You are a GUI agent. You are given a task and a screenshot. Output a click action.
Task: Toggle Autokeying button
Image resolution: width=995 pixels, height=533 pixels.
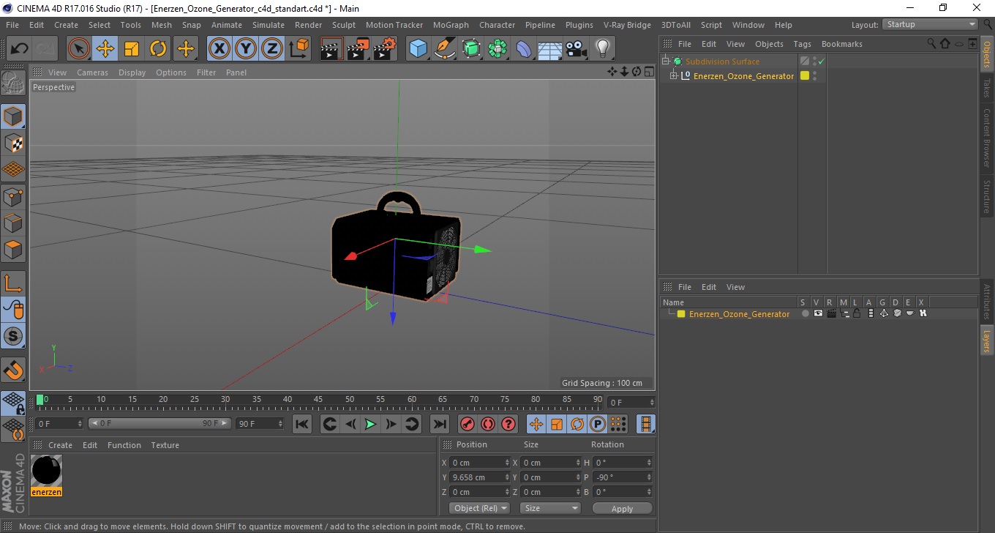[x=488, y=424]
